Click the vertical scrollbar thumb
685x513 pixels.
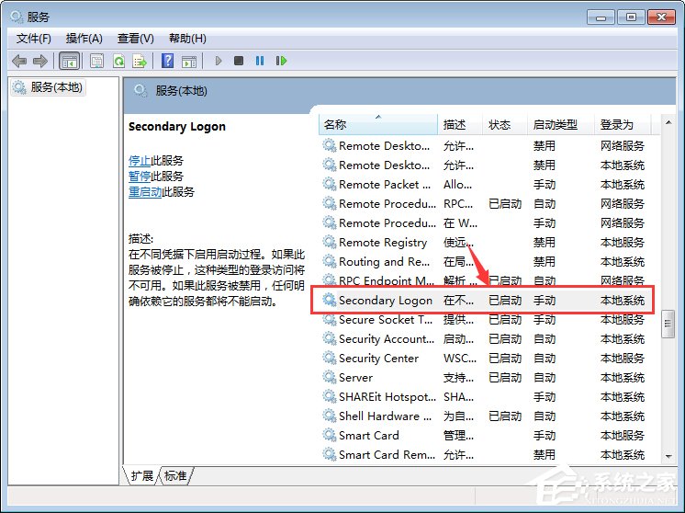pos(668,324)
